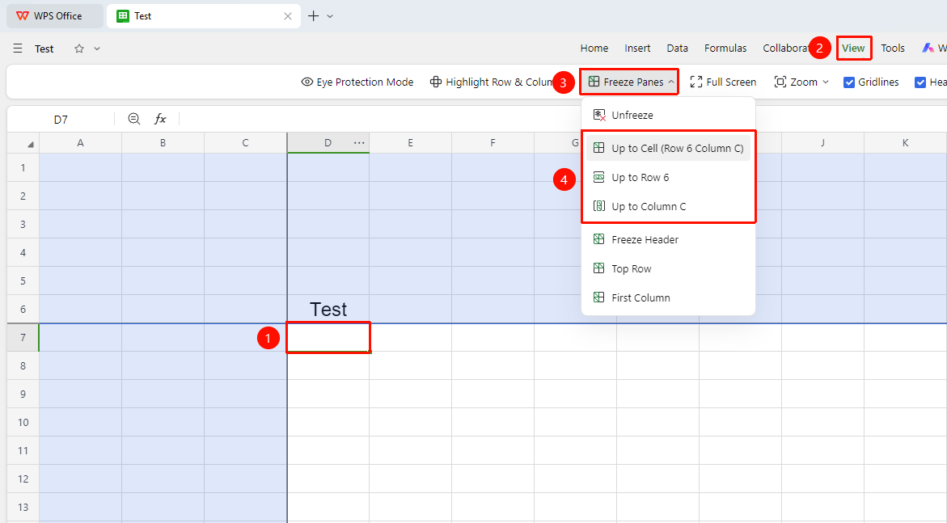The height and width of the screenshot is (523, 947).
Task: Switch to the Data tab
Action: (x=677, y=49)
